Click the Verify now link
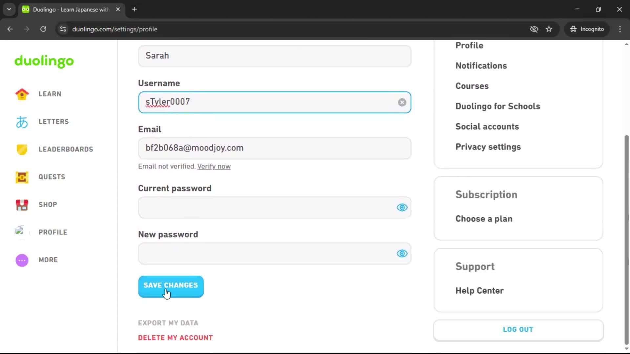 [214, 166]
